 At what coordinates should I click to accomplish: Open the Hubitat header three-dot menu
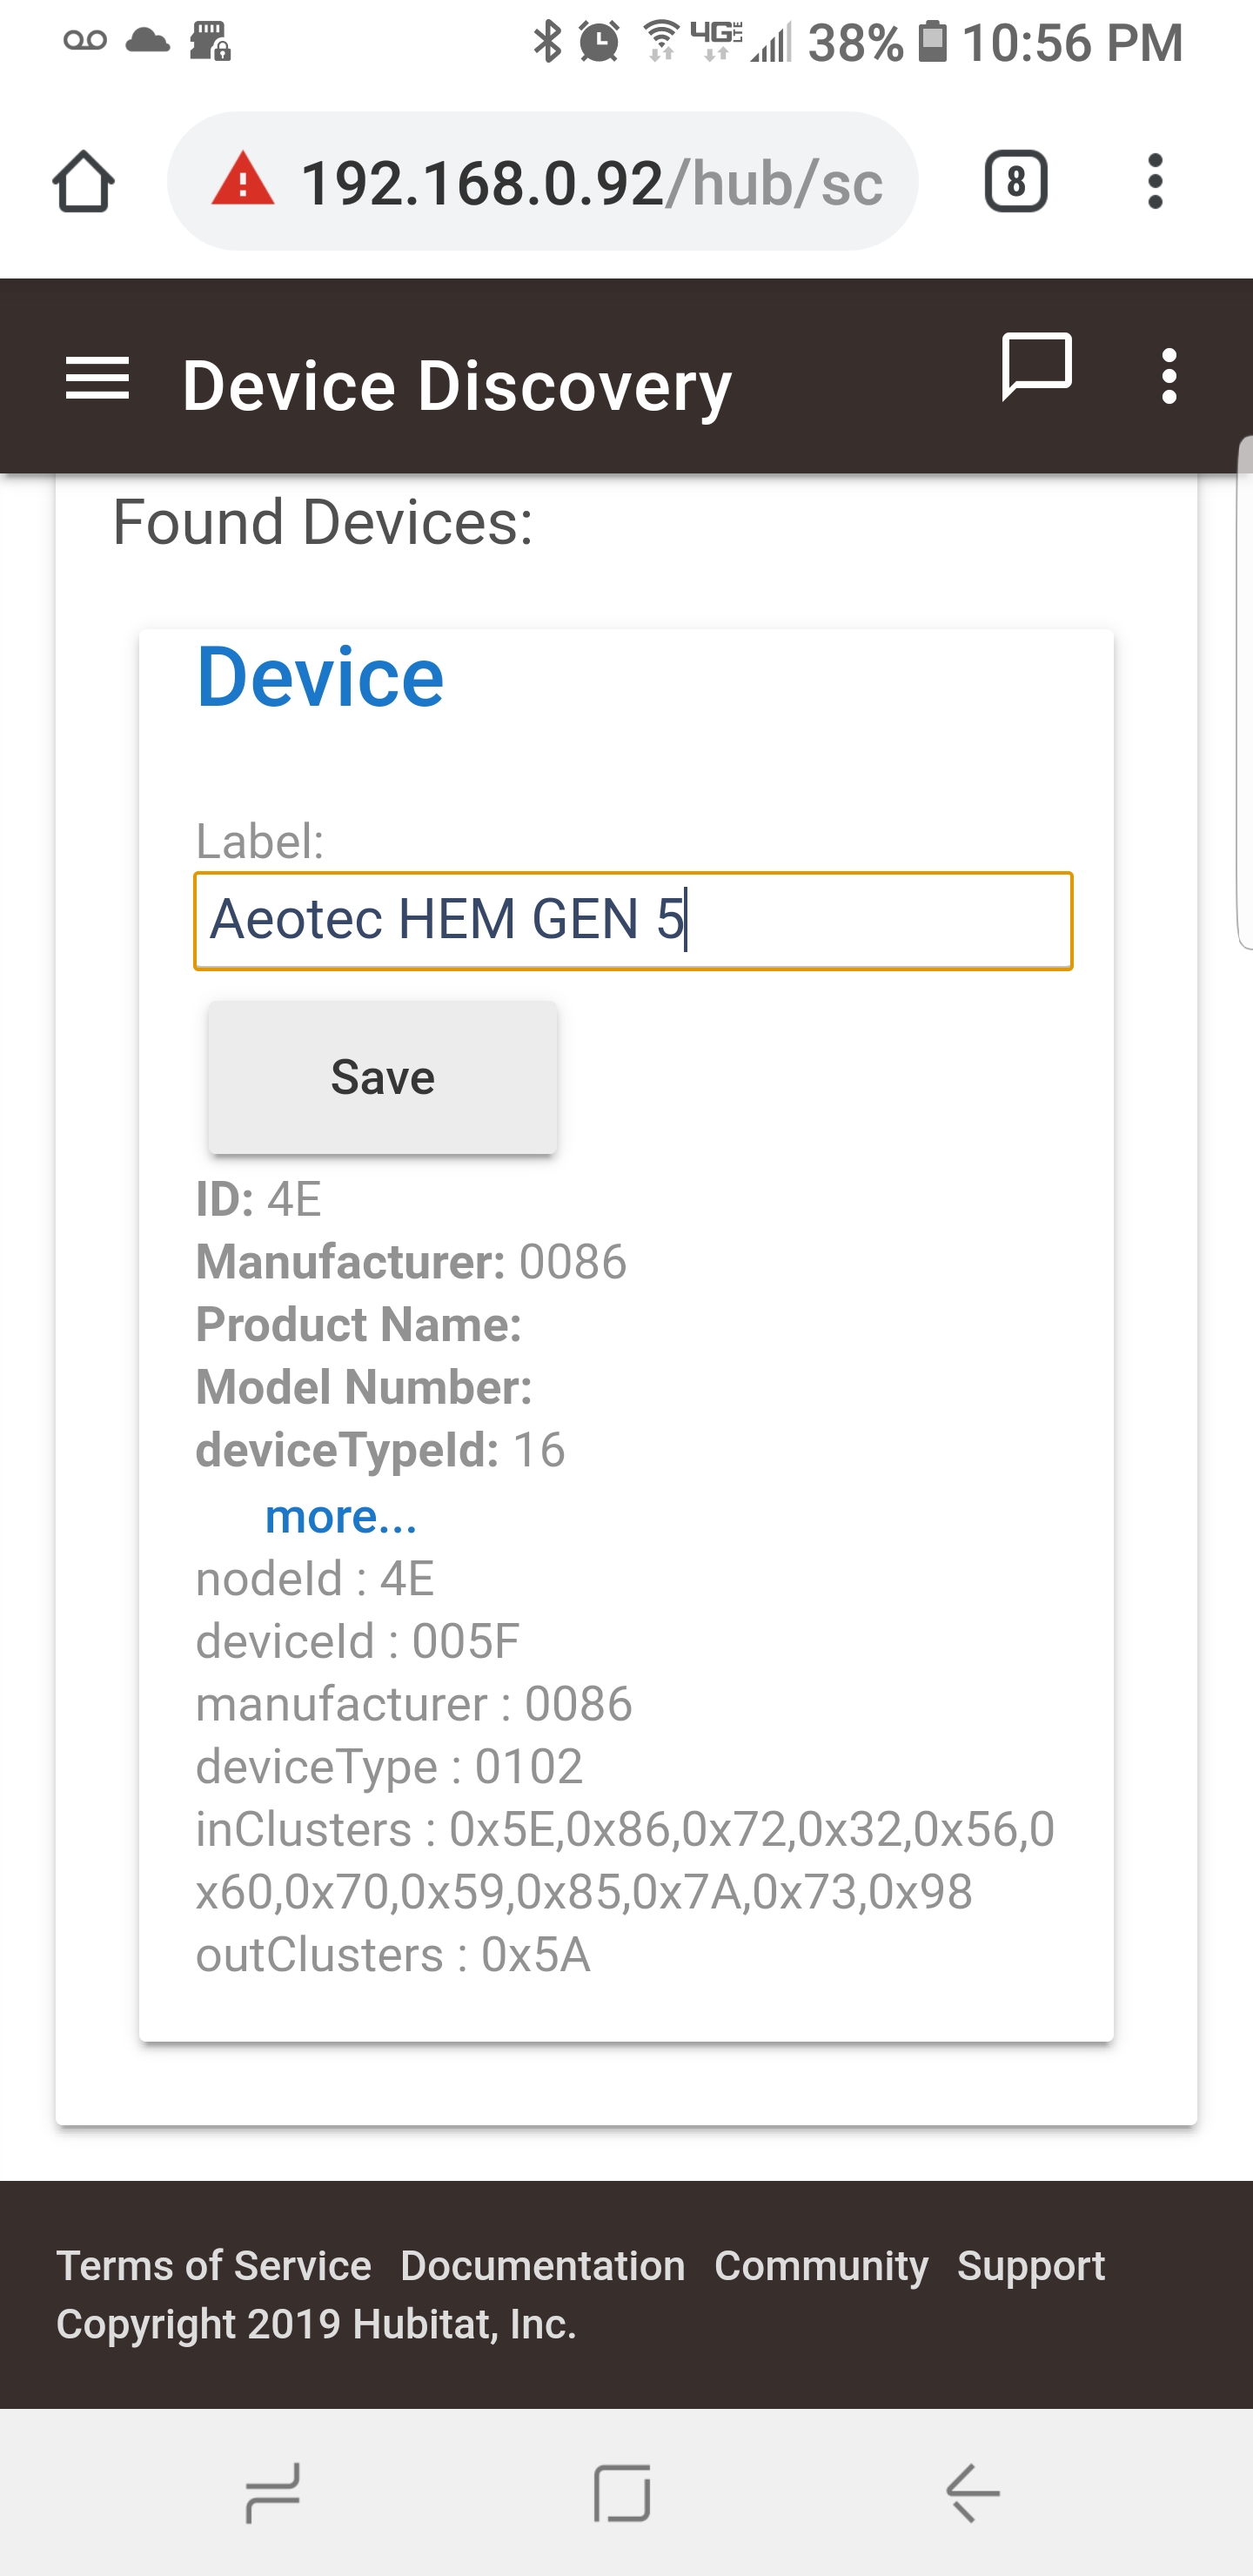click(x=1169, y=376)
